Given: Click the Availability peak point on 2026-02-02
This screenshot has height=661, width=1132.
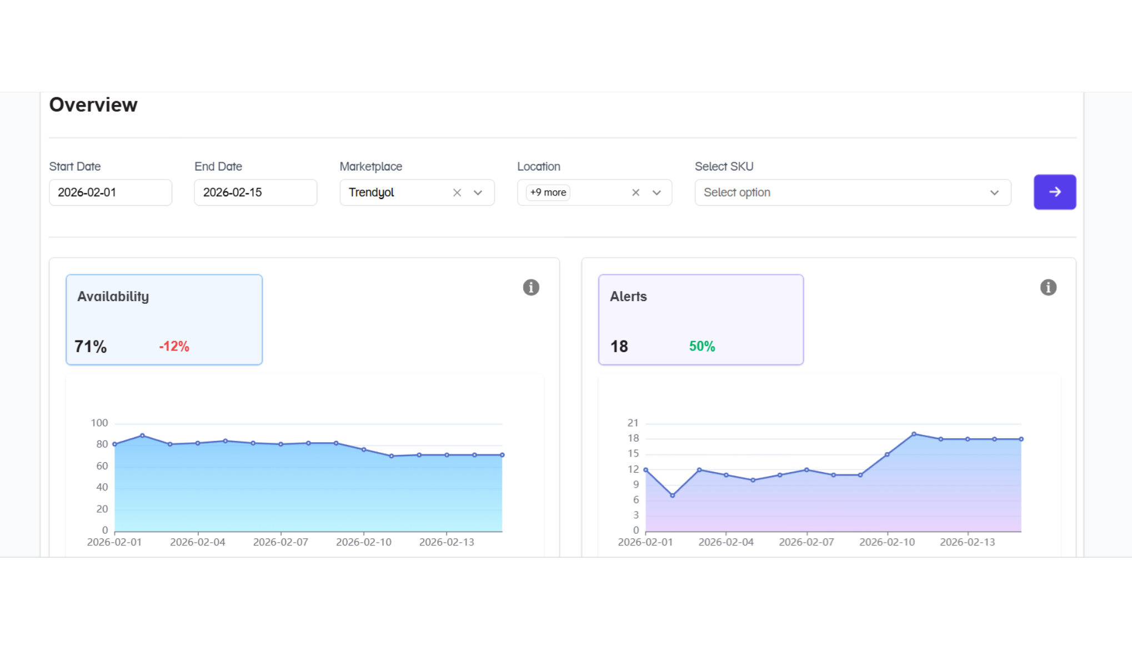Looking at the screenshot, I should [x=142, y=435].
